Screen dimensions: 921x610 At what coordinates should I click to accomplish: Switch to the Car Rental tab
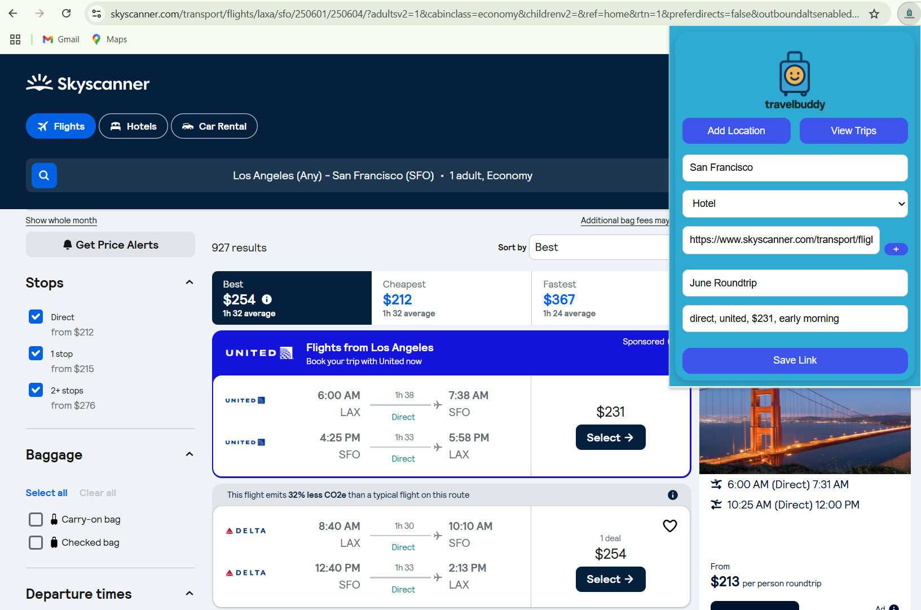[214, 126]
